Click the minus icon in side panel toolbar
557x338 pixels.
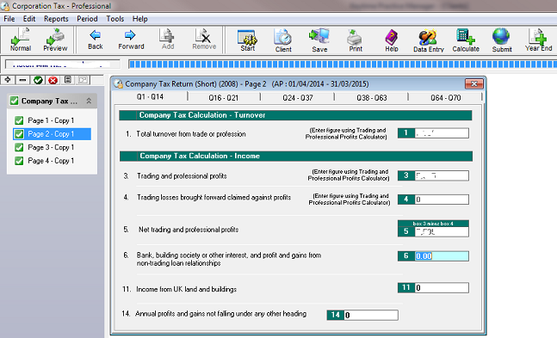point(22,80)
